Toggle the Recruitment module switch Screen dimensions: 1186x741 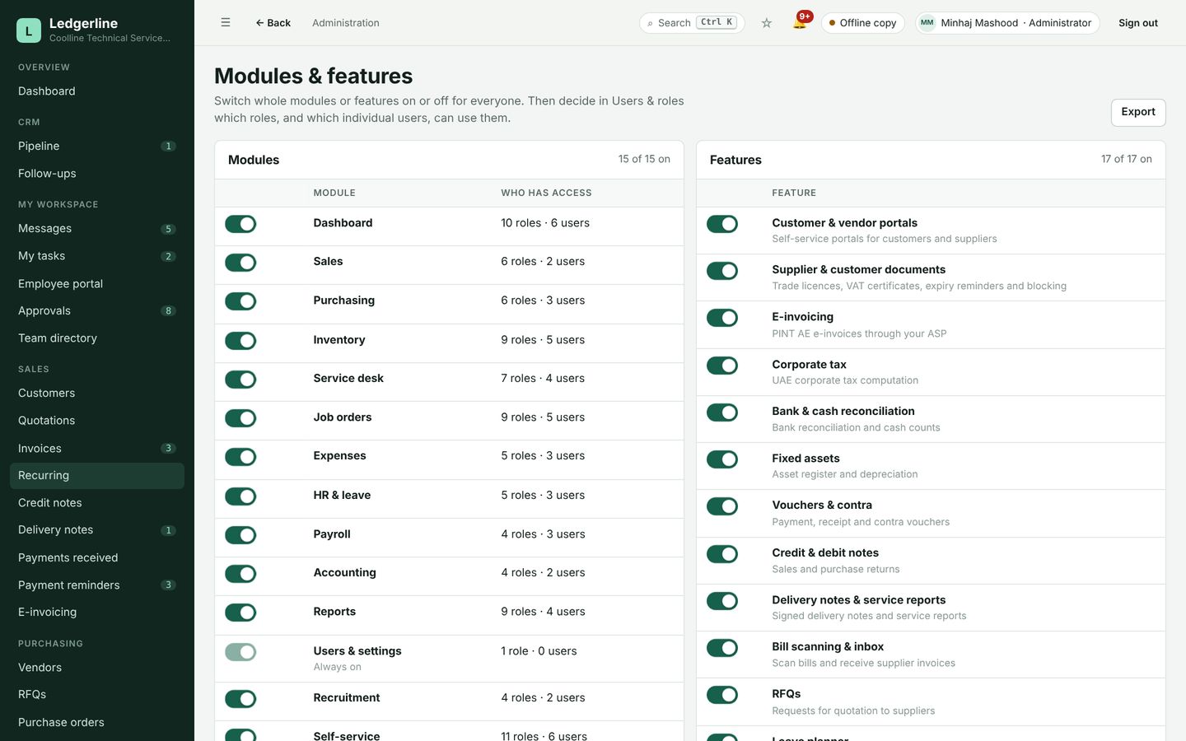click(240, 699)
